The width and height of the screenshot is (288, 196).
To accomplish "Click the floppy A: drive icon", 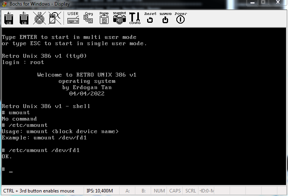I will point(9,18).
